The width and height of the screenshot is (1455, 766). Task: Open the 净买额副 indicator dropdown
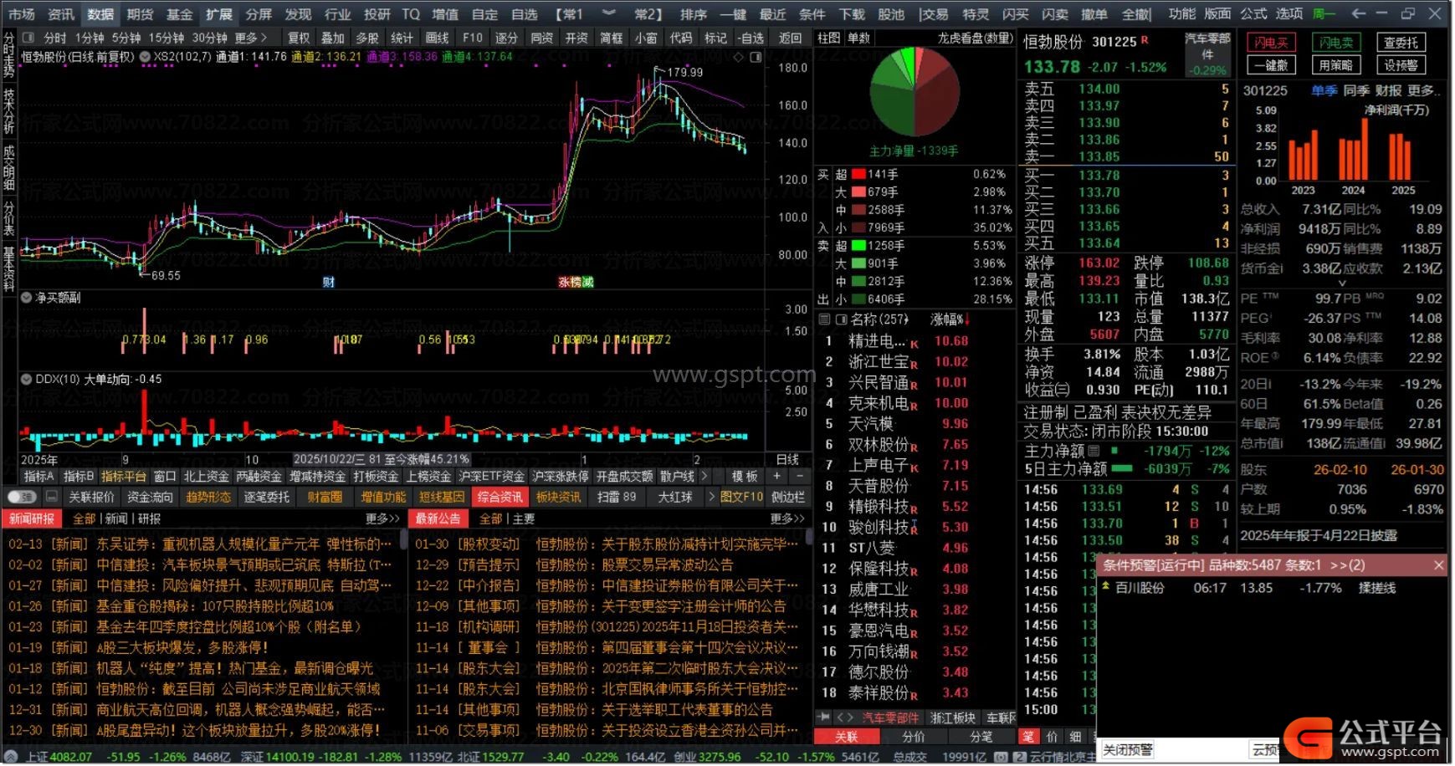tap(27, 298)
